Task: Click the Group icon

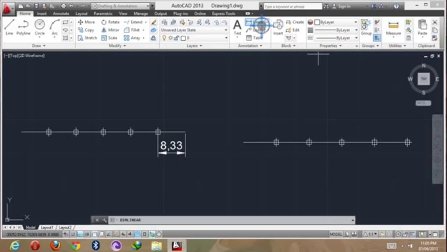Action: [x=366, y=27]
